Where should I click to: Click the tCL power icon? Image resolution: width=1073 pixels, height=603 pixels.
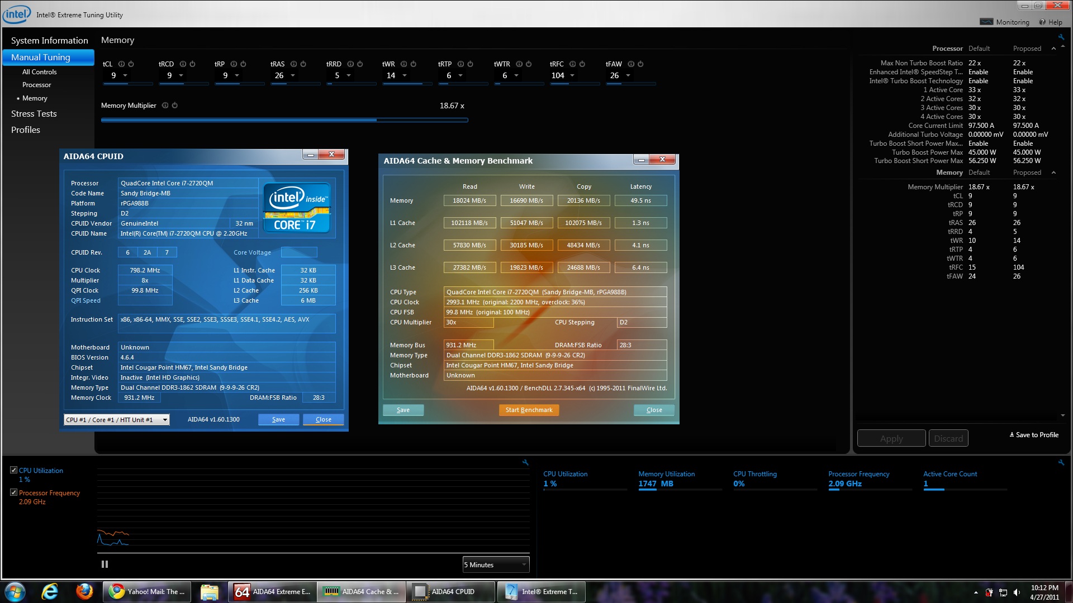click(x=131, y=64)
